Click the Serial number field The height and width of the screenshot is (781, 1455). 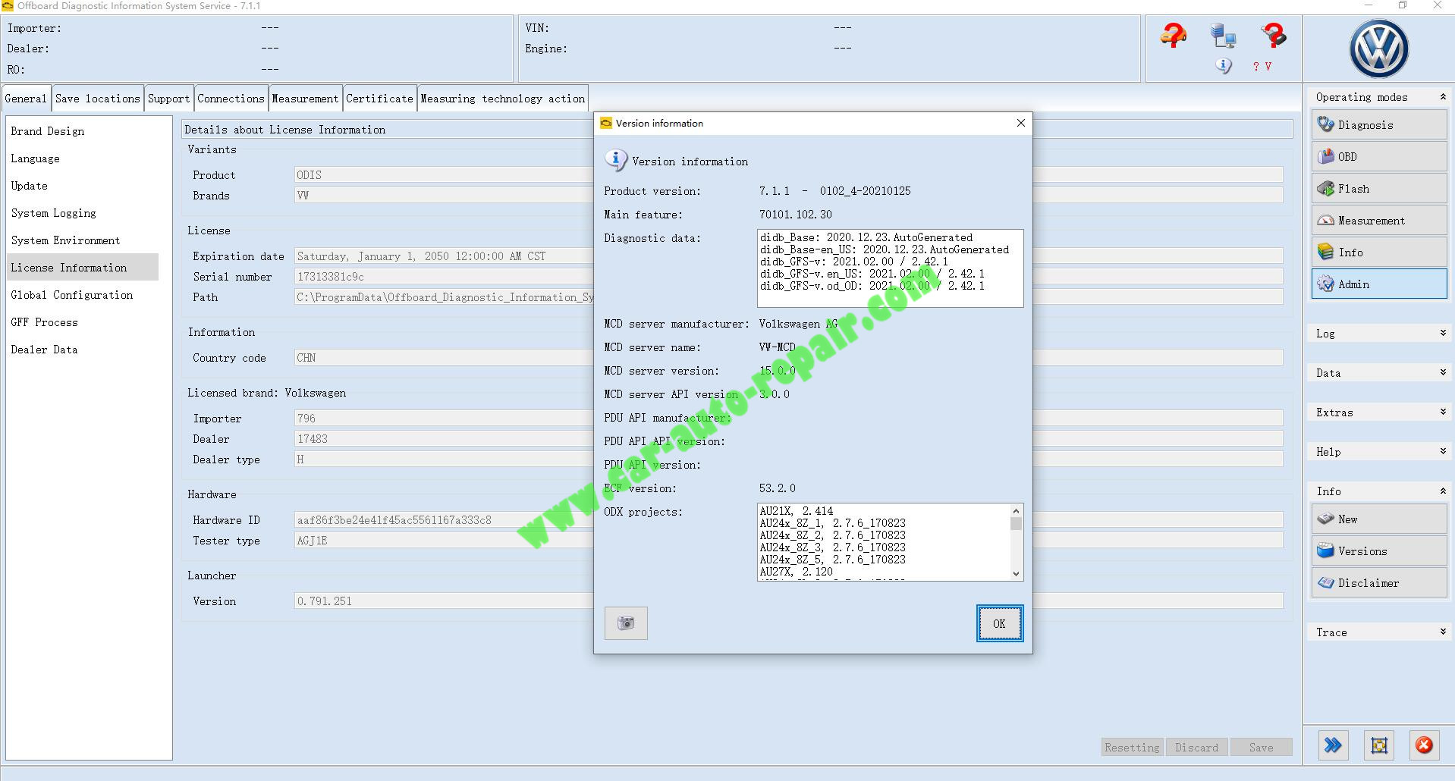tap(445, 277)
